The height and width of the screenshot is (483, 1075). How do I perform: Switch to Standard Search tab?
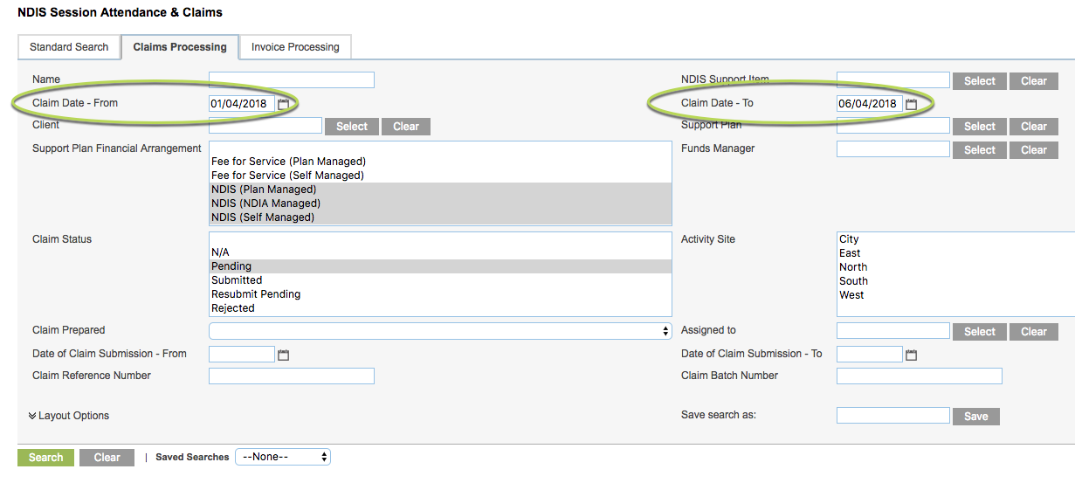pyautogui.click(x=69, y=47)
